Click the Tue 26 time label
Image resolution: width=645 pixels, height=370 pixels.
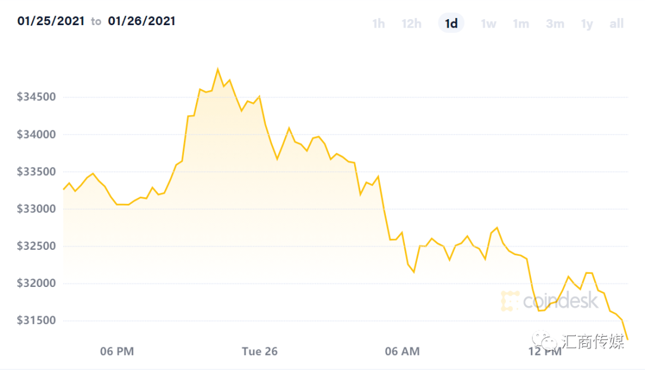[260, 351]
